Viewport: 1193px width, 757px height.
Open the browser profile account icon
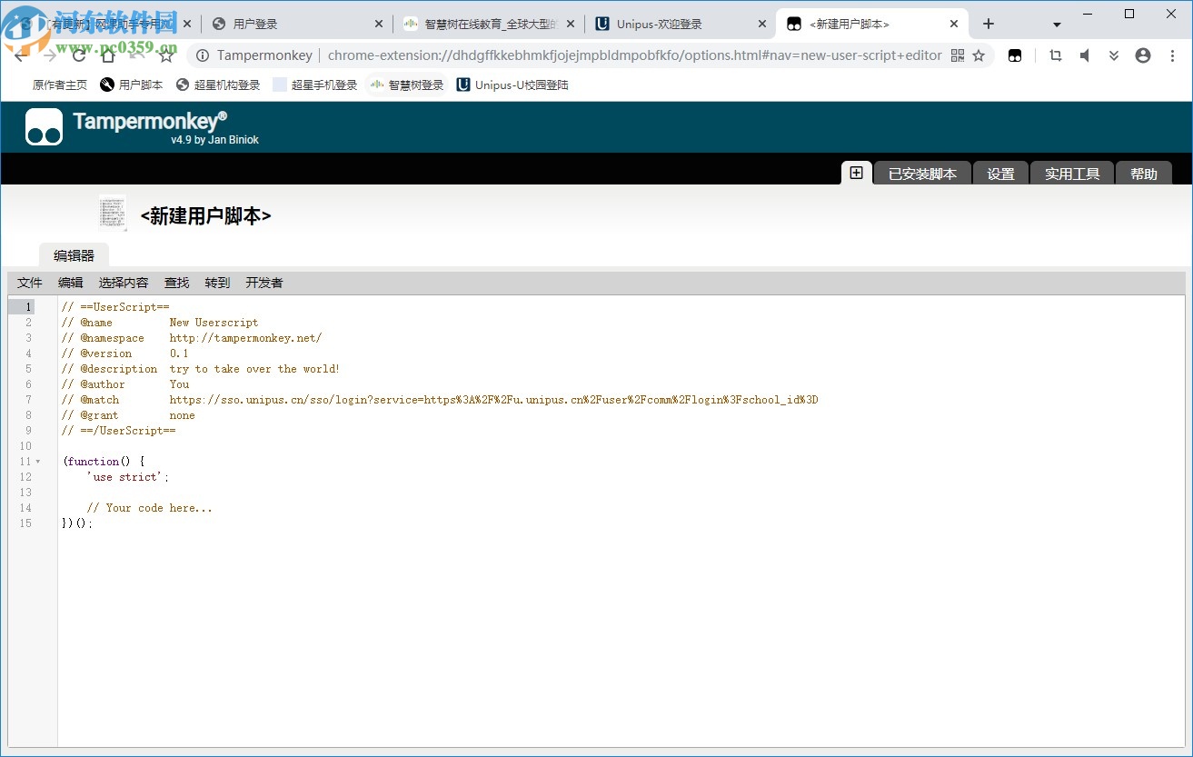[1143, 55]
